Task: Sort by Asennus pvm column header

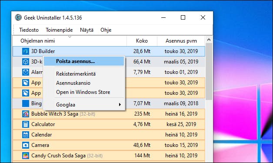Action: click(x=181, y=41)
